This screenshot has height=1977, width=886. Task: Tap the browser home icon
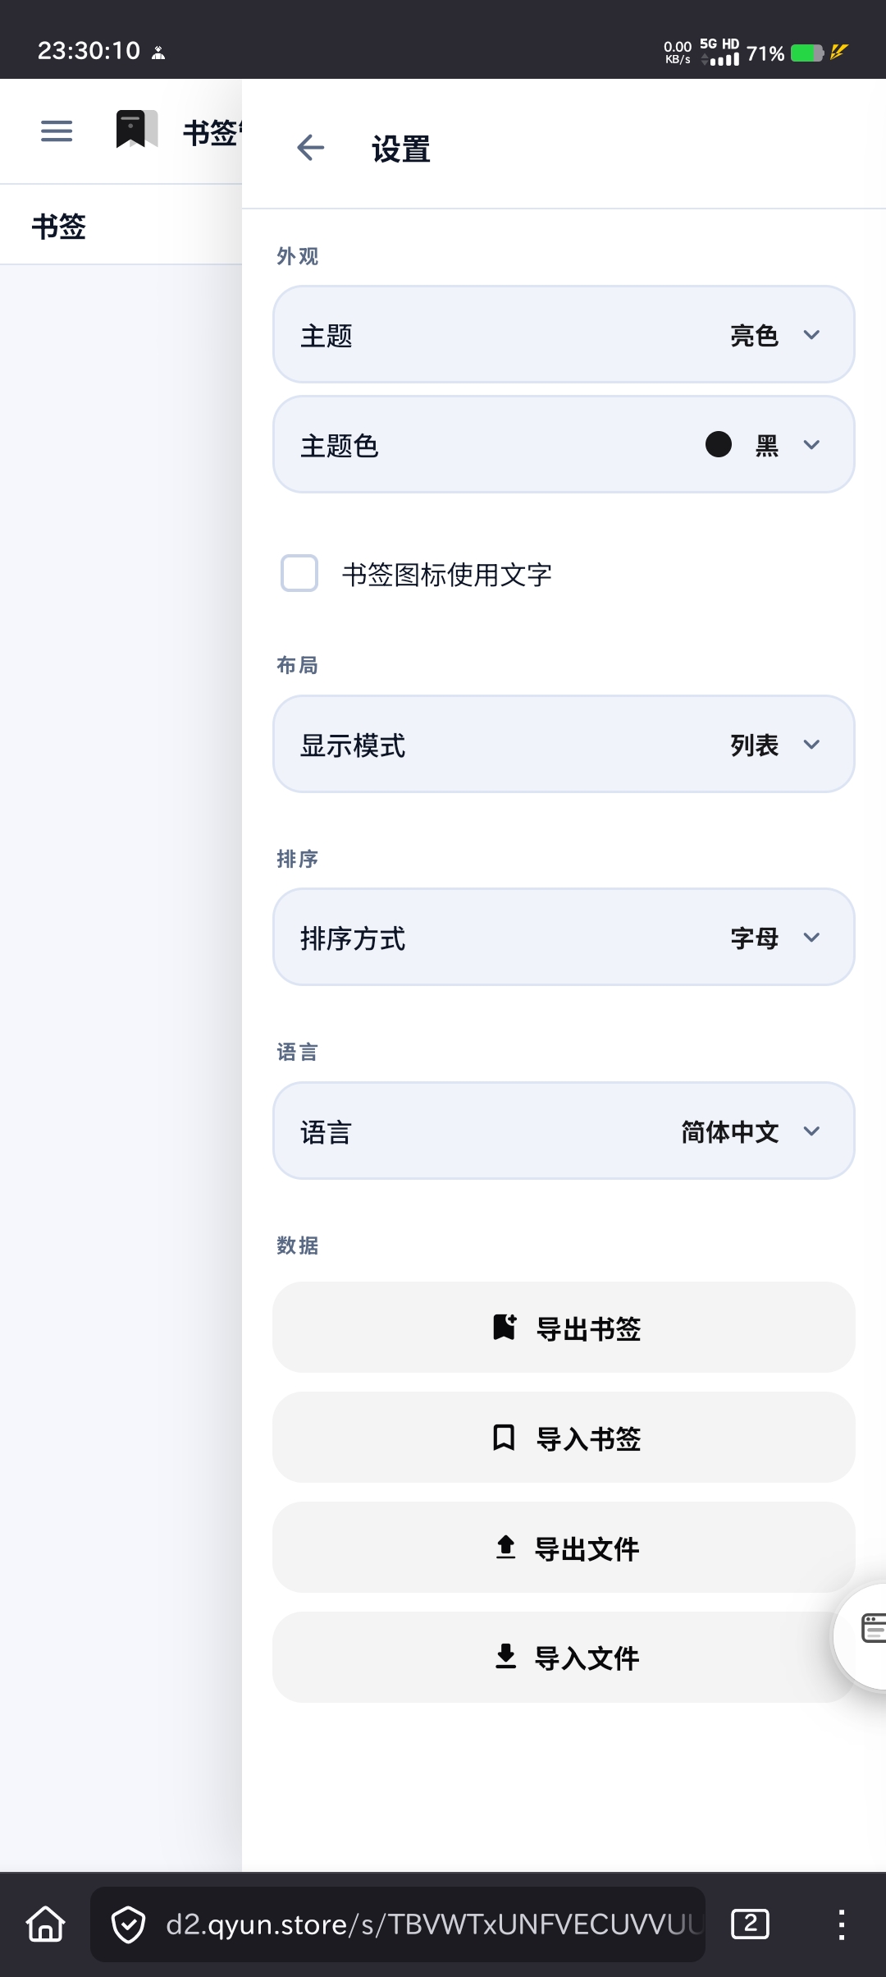click(46, 1924)
